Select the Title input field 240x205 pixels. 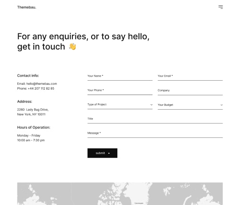155,119
